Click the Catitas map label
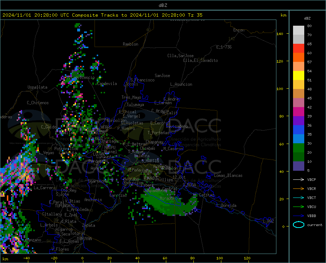The height and width of the screenshot is (263, 326). (x=206, y=195)
